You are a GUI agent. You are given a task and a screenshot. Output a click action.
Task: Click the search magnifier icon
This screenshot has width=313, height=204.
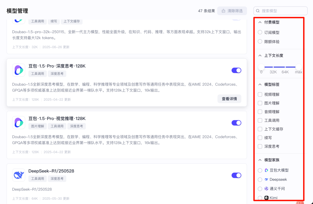point(258,11)
